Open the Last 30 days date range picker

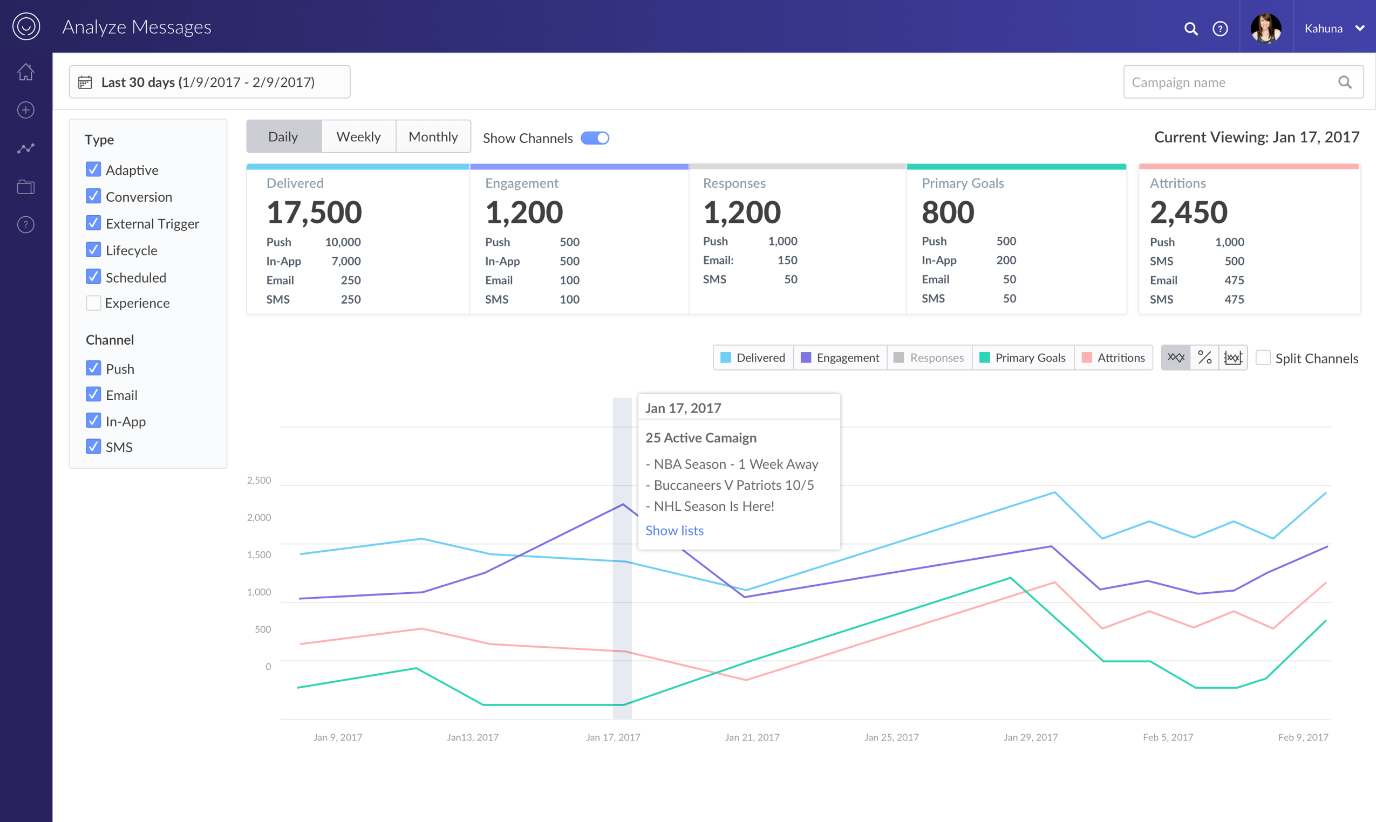pyautogui.click(x=209, y=82)
